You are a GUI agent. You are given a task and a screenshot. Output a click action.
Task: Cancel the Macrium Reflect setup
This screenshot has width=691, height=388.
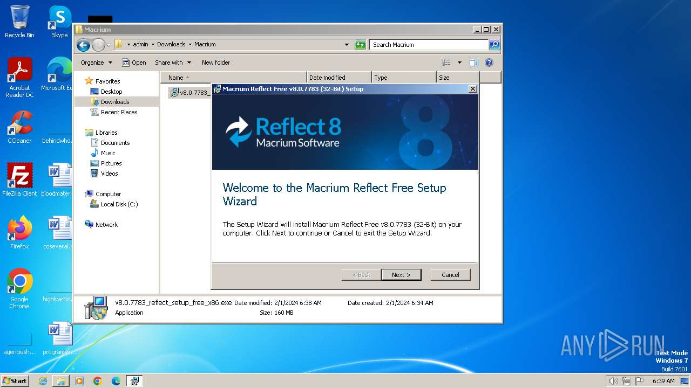(450, 275)
